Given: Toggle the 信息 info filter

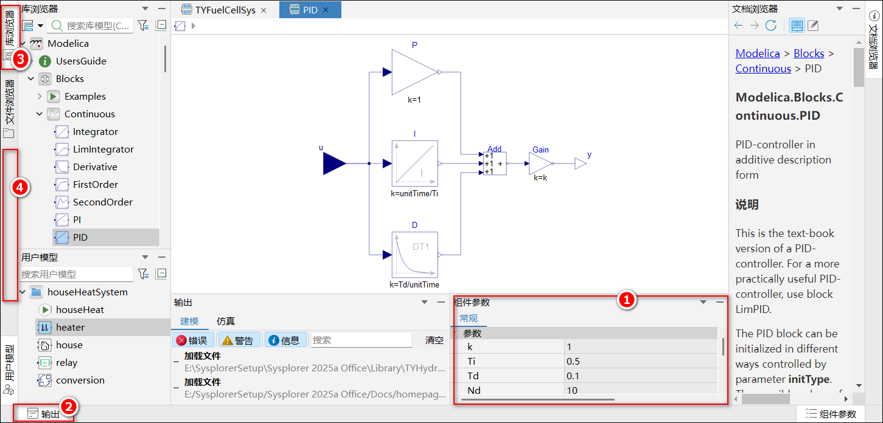Looking at the screenshot, I should pos(285,340).
